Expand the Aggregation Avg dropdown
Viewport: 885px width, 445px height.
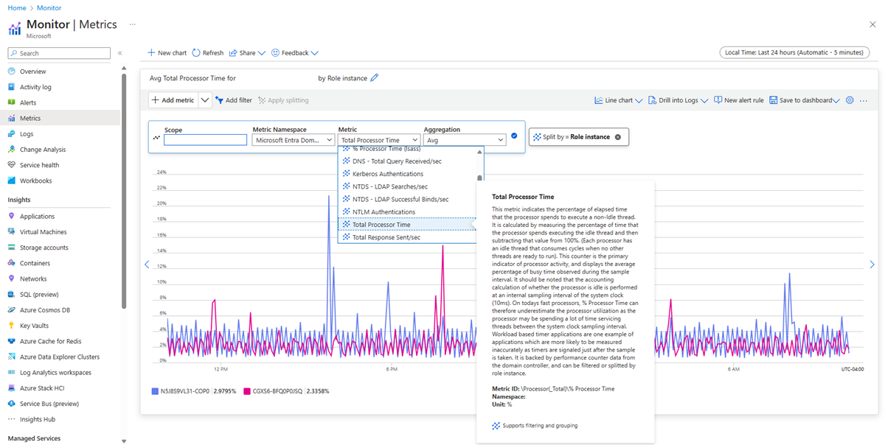tap(465, 140)
